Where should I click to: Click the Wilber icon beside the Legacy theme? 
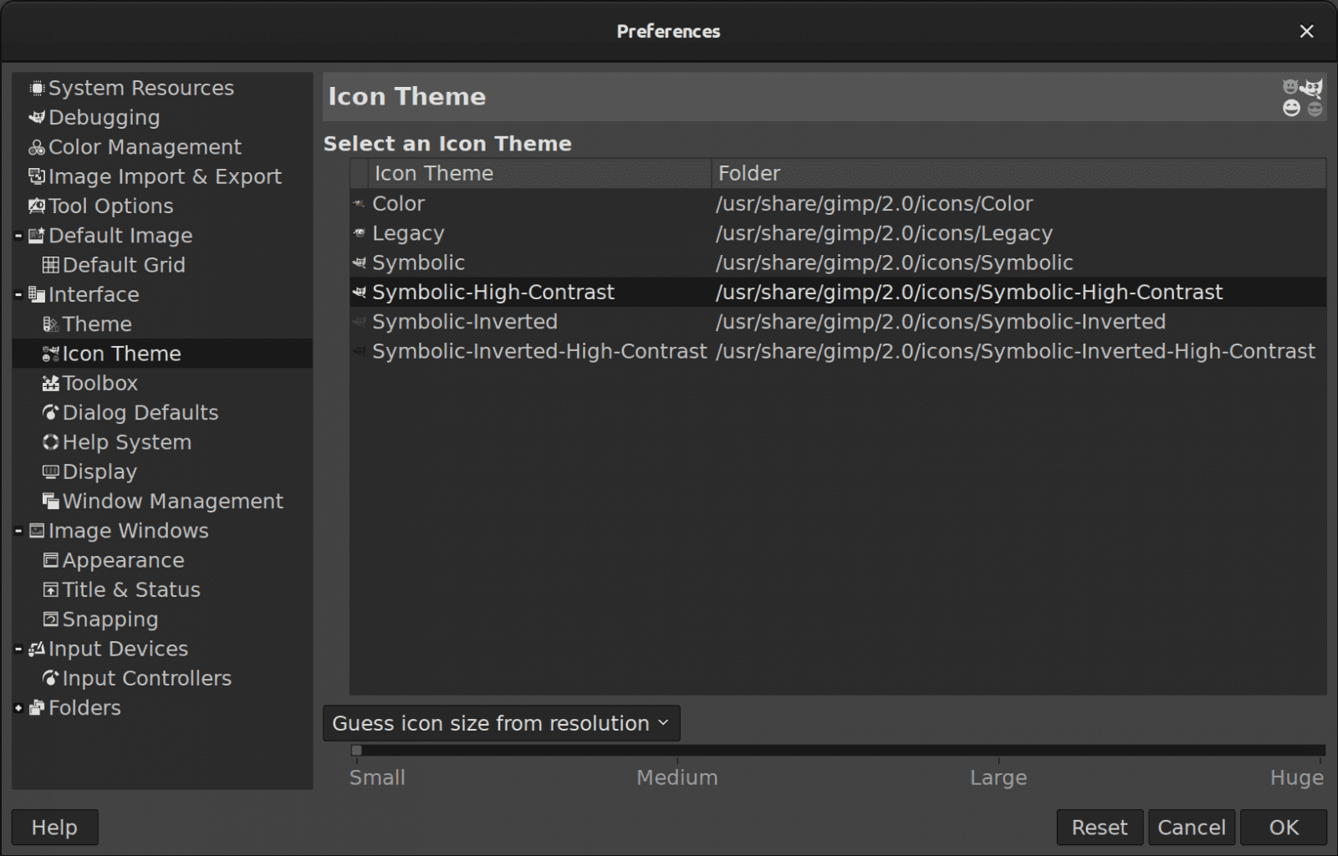(x=358, y=233)
